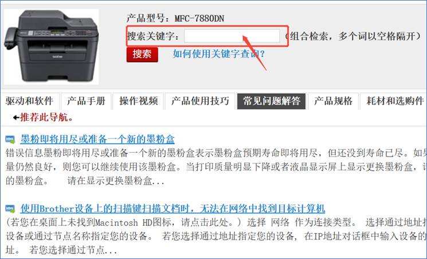The image size is (427, 259).
Task: Open the 墨粉即将用尽或准备一个新的墨粉盒 article link
Action: [97, 139]
